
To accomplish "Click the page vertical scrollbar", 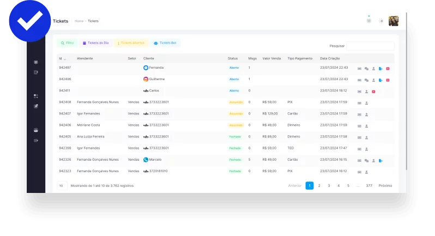I will (407, 92).
